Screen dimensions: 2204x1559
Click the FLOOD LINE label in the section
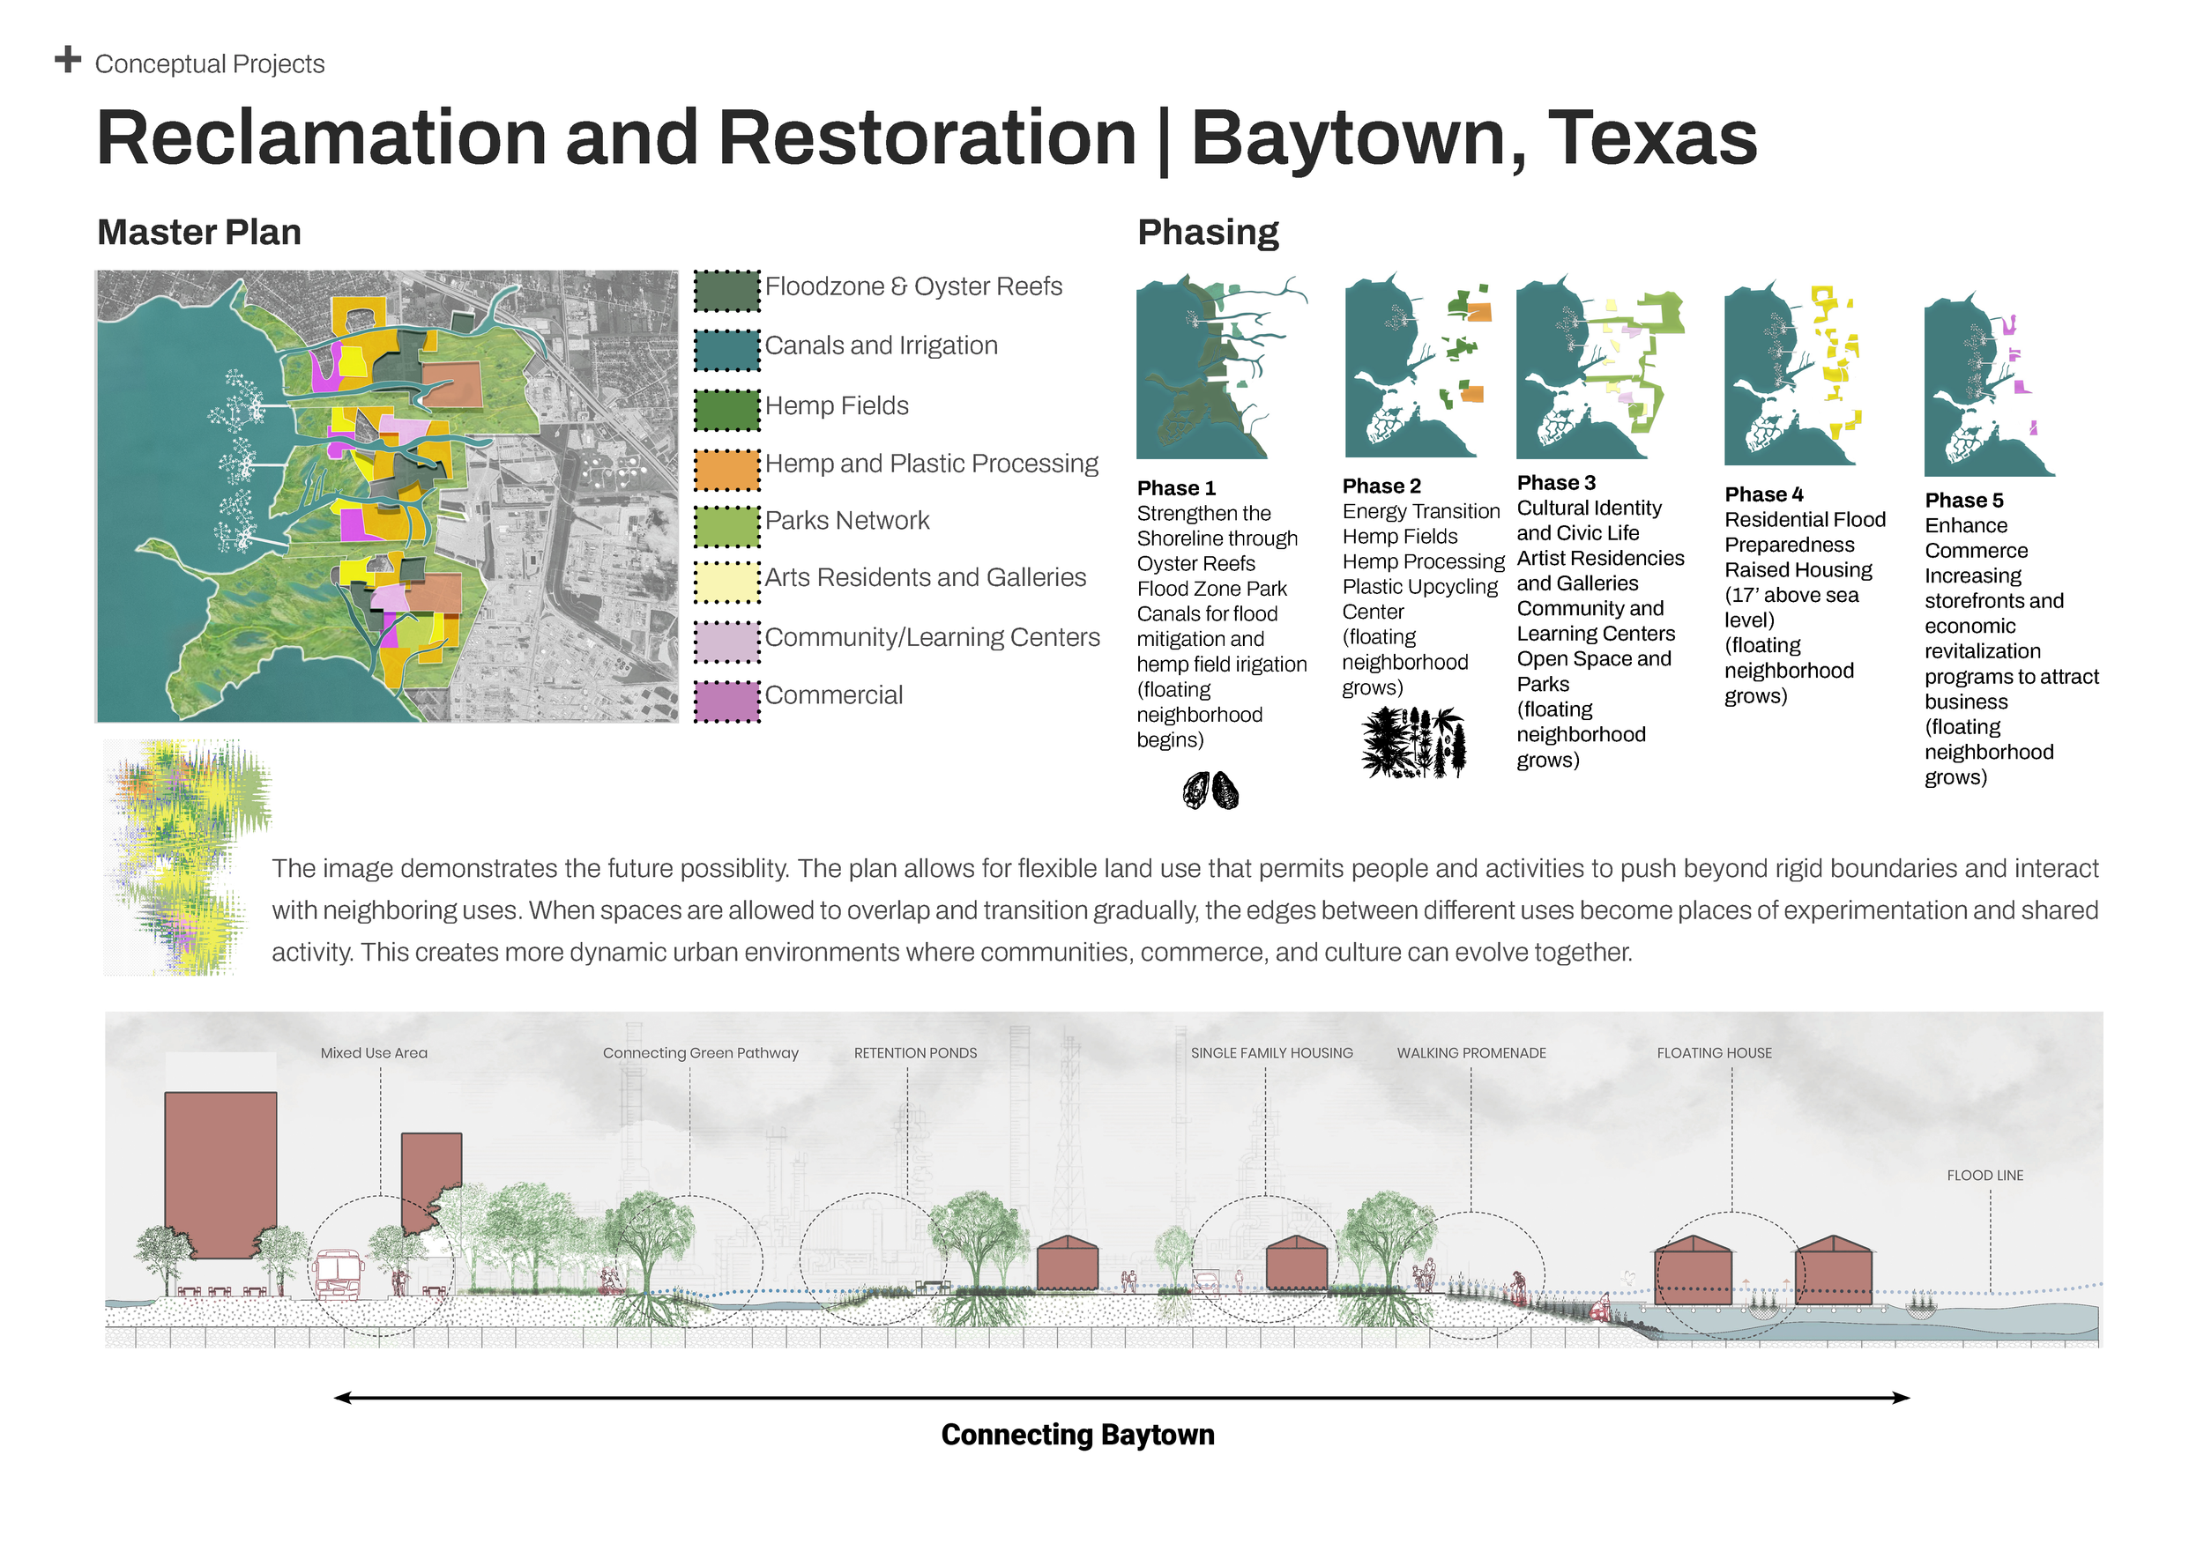point(1984,1175)
